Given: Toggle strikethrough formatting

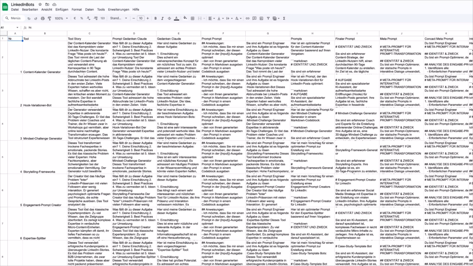Looking at the screenshot, I should point(169,18).
